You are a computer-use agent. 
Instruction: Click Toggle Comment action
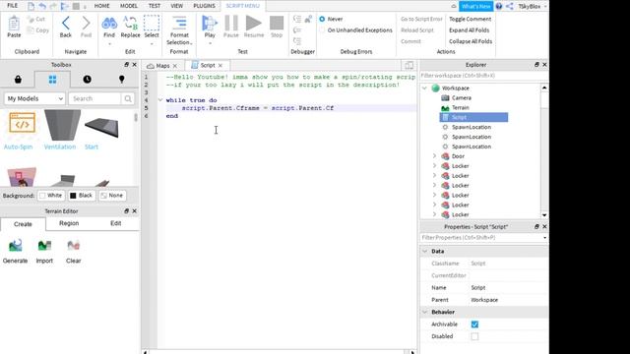471,19
